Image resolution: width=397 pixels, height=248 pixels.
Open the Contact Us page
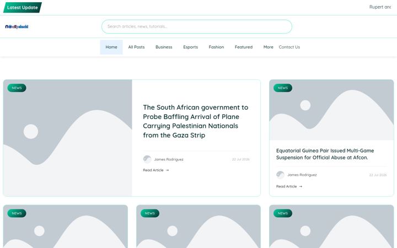[289, 47]
